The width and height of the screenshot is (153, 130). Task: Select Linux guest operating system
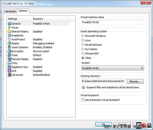pyautogui.click(x=83, y=40)
